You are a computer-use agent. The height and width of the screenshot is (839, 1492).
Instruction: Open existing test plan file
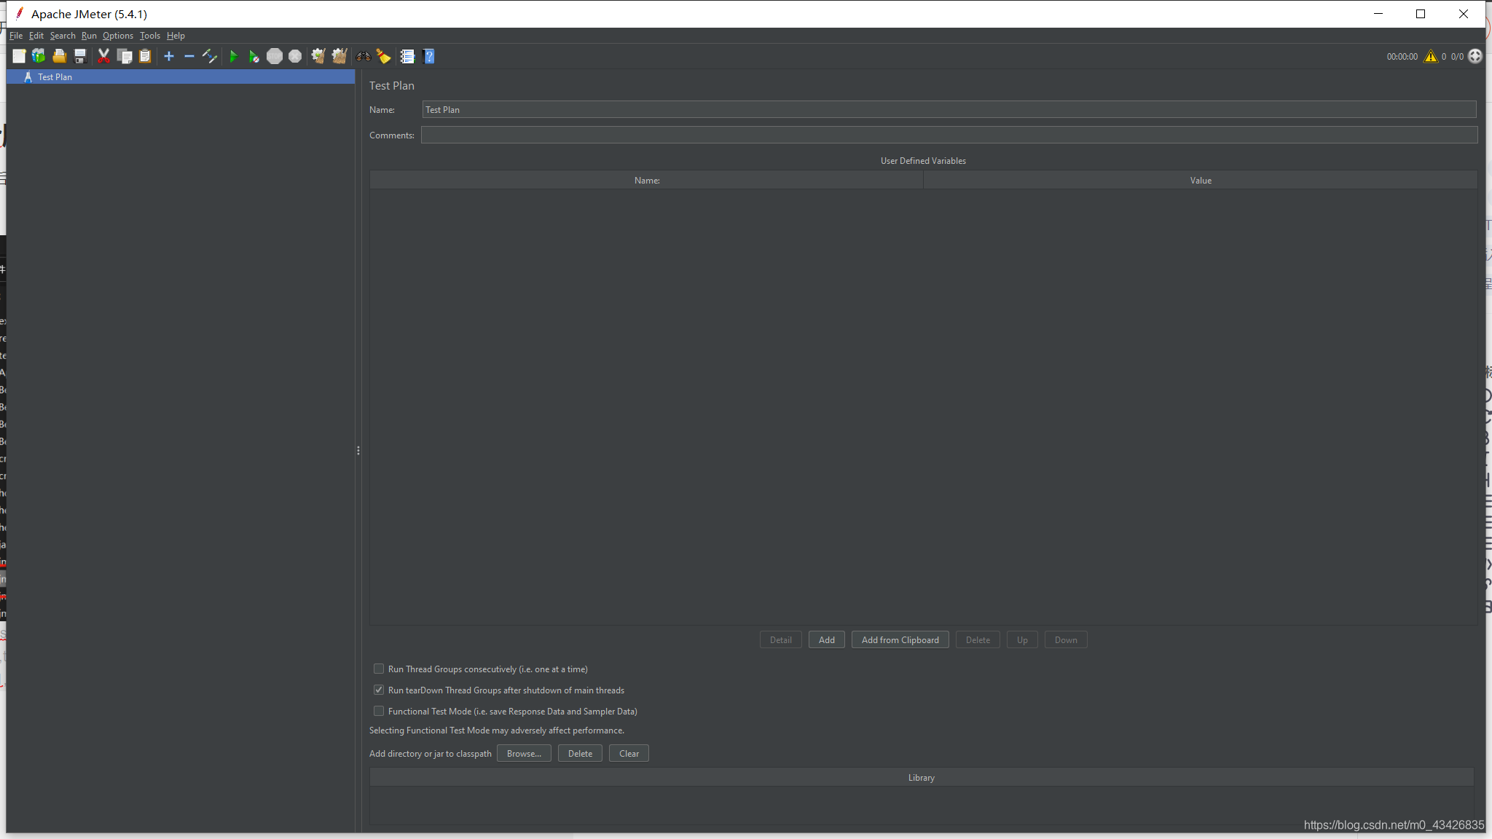(x=60, y=55)
